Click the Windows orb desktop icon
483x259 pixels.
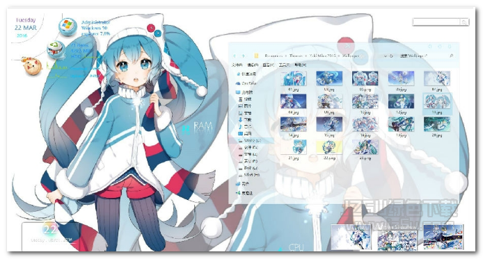pyautogui.click(x=68, y=26)
